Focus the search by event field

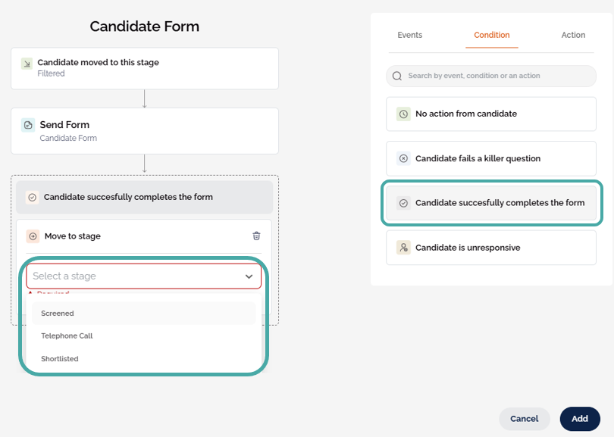(x=497, y=76)
